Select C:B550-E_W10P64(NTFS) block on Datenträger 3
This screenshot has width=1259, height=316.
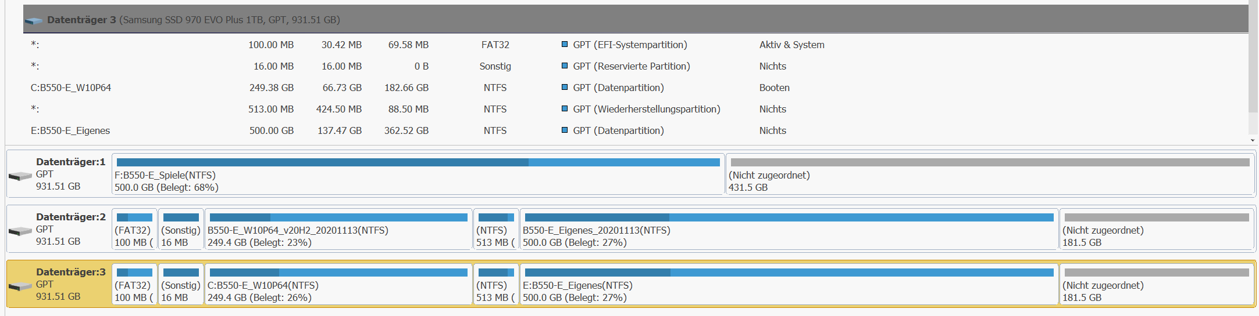pyautogui.click(x=338, y=284)
